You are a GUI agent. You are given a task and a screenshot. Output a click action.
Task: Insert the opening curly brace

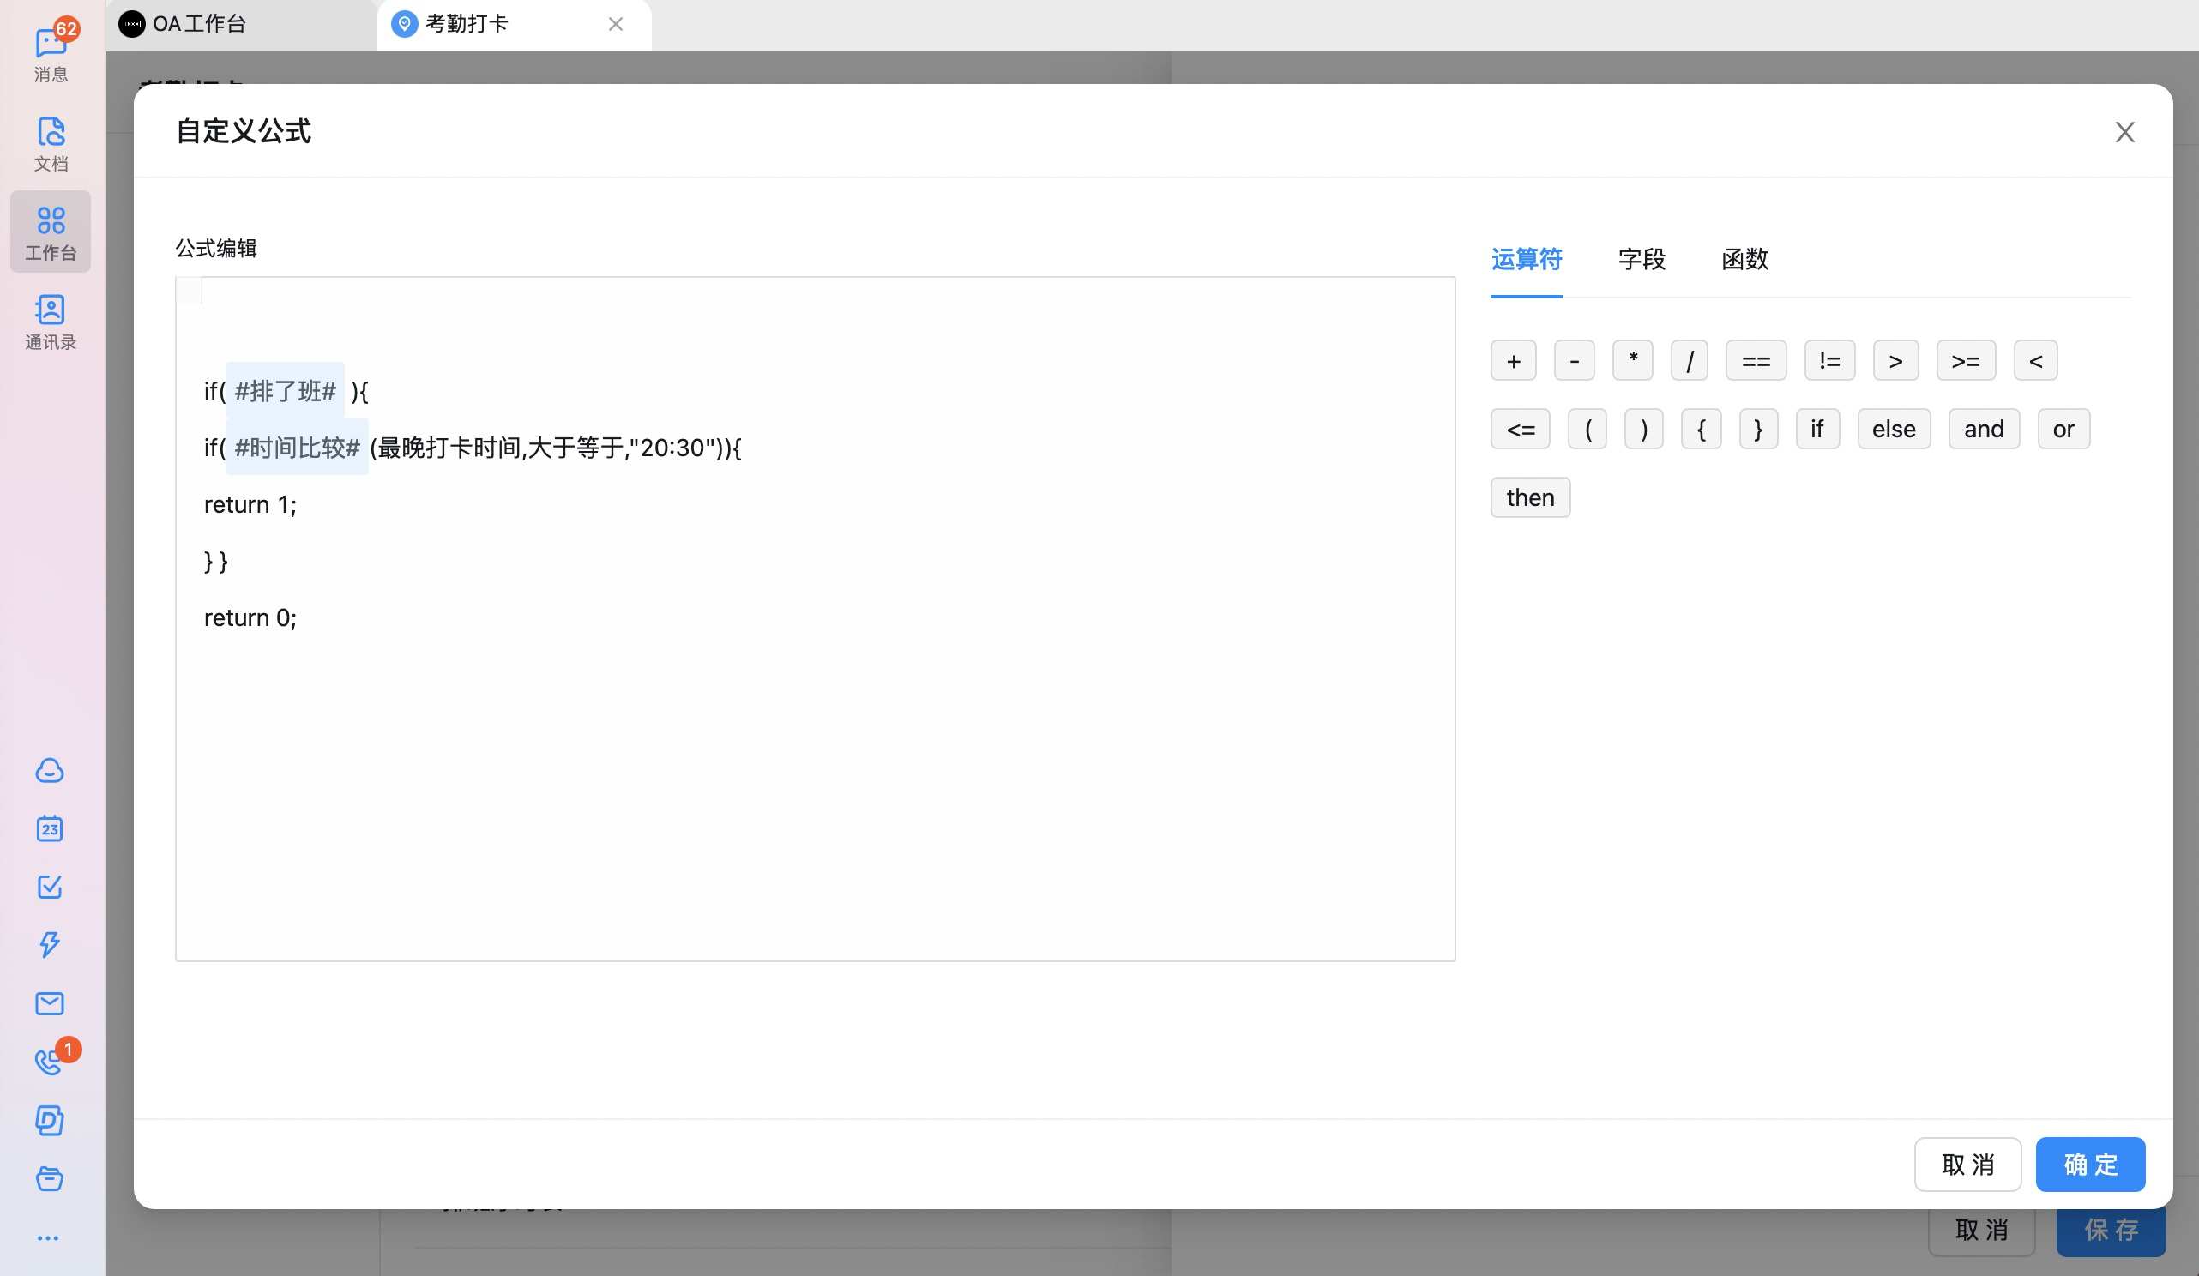coord(1702,429)
